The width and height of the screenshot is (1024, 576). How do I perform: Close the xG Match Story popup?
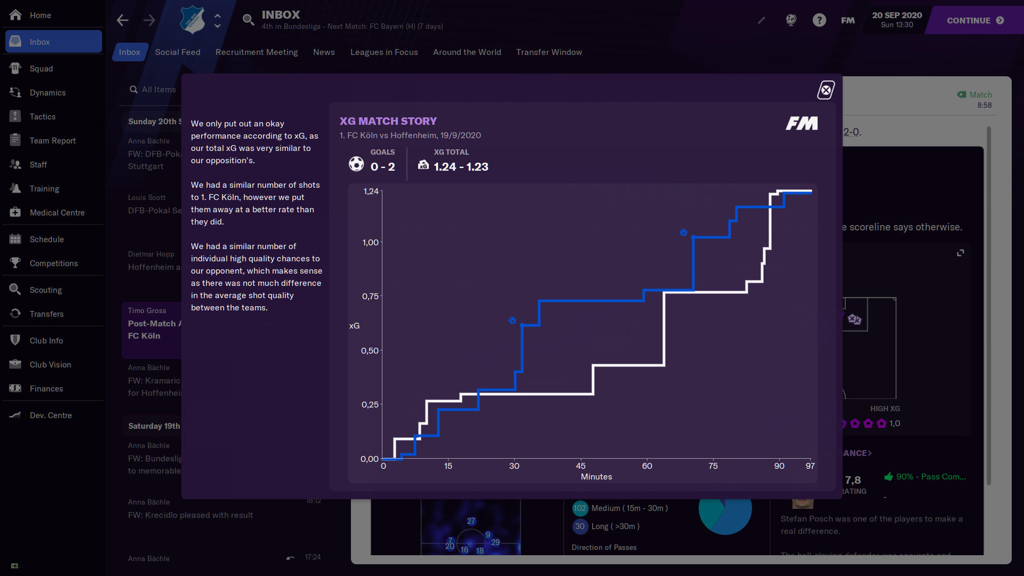[x=825, y=89]
